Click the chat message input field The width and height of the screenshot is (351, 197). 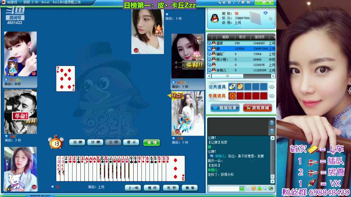(224, 189)
